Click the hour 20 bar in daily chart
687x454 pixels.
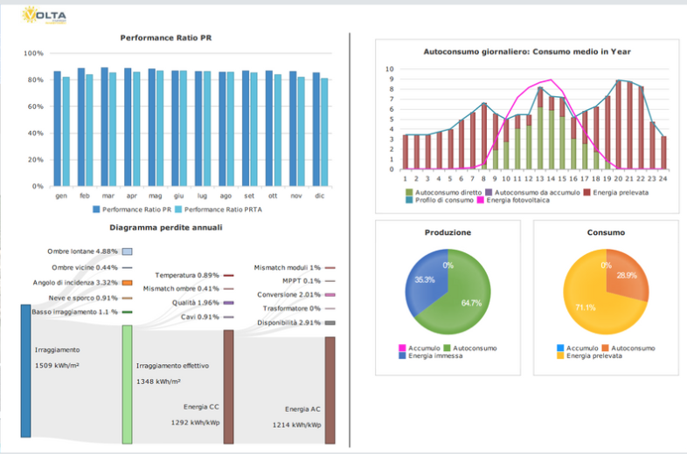click(x=618, y=125)
